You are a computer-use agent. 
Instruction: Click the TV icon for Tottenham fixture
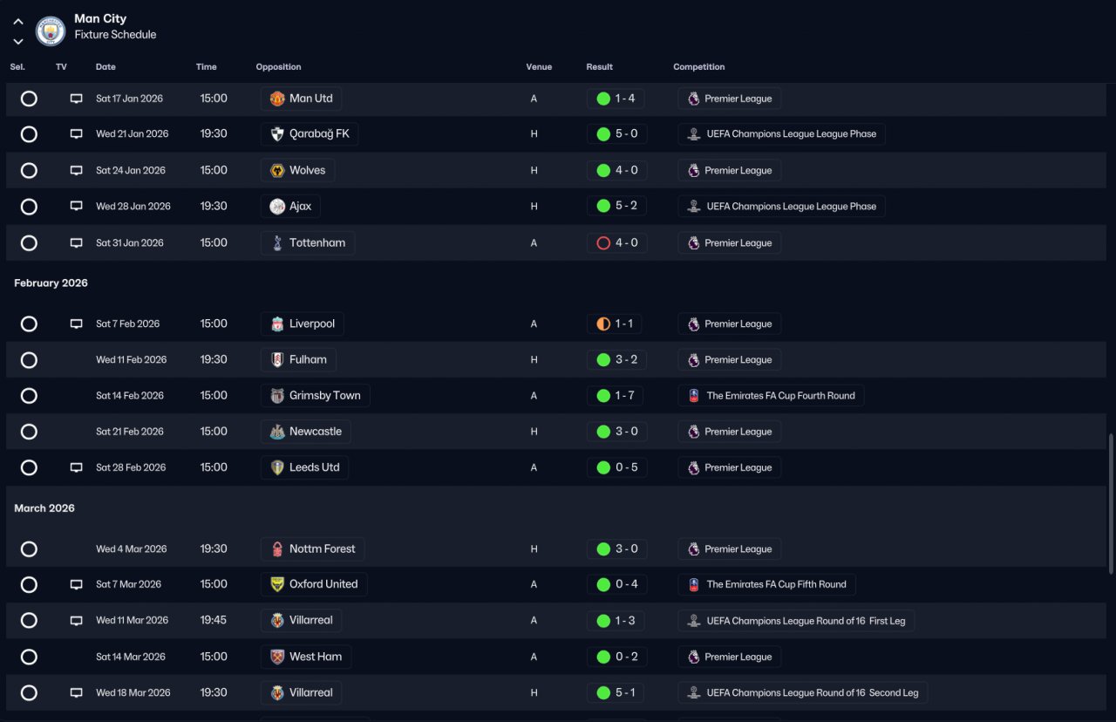coord(77,243)
